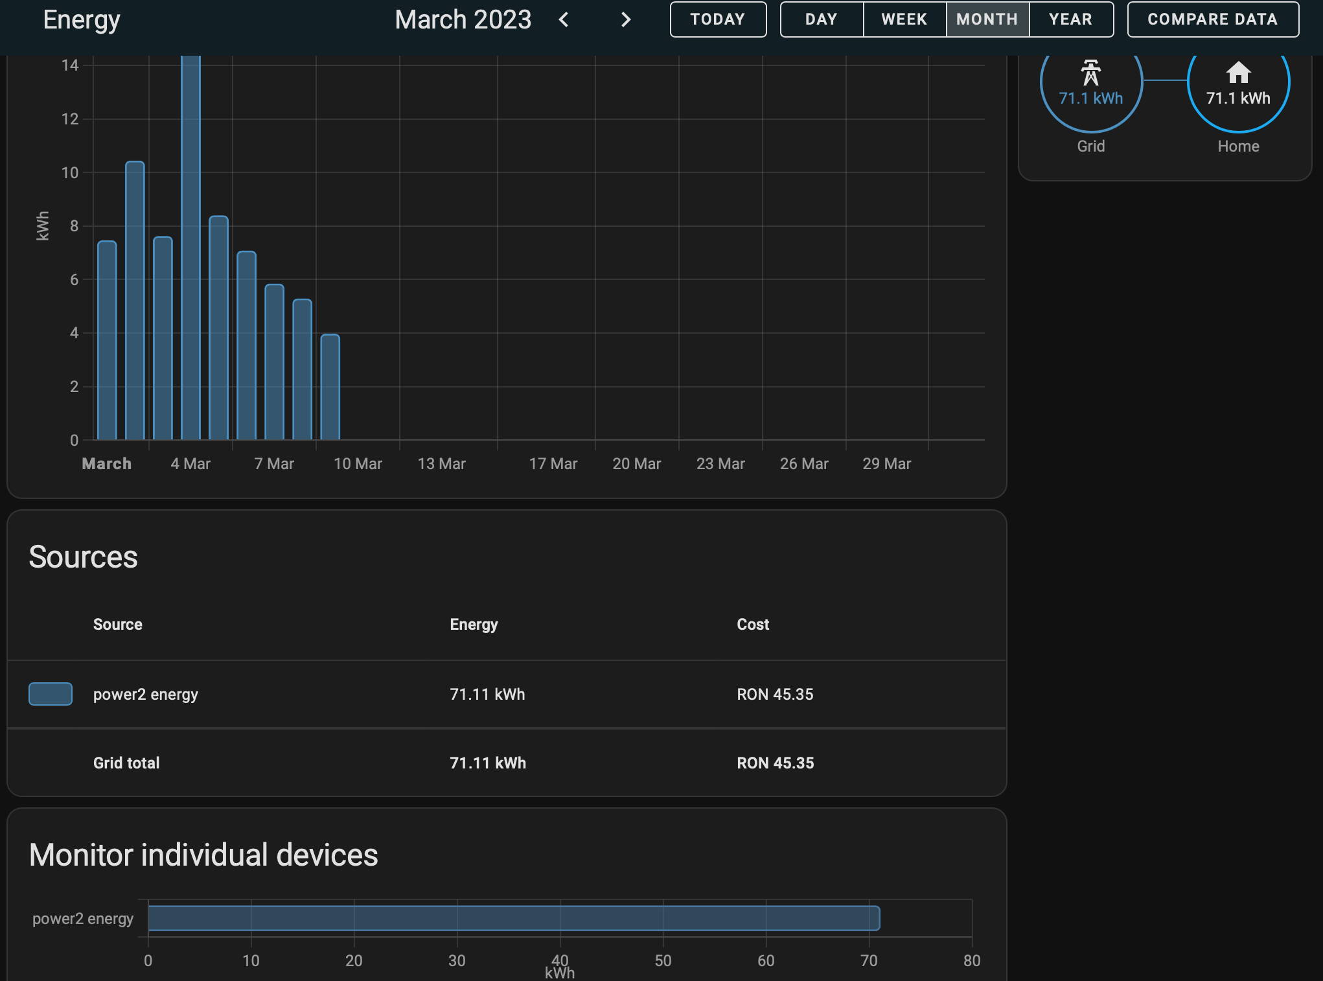Click the Energy page title
This screenshot has height=981, width=1323.
82,19
